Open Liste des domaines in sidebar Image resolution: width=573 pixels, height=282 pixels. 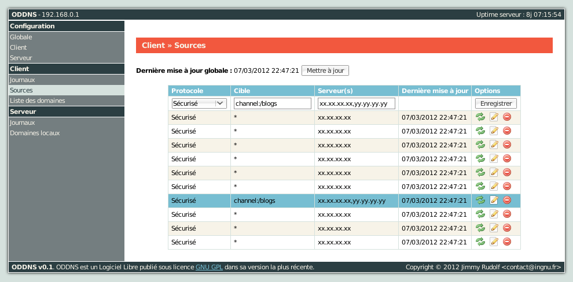click(37, 101)
